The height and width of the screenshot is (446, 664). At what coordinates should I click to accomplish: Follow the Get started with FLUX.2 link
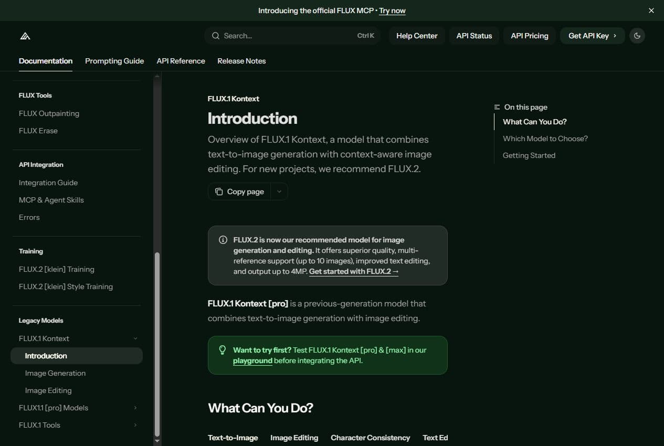point(354,271)
